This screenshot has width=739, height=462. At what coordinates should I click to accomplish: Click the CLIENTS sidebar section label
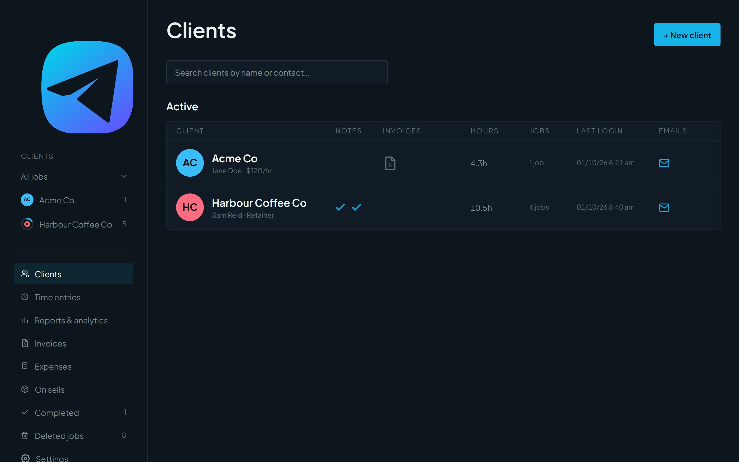coord(37,156)
